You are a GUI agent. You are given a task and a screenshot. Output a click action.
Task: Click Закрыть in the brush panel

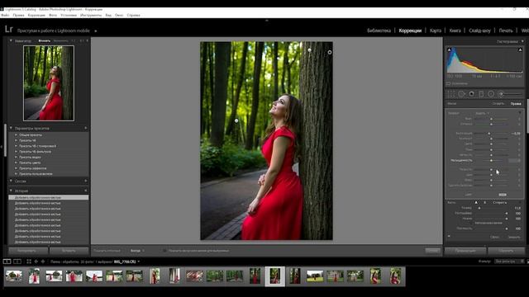514,237
